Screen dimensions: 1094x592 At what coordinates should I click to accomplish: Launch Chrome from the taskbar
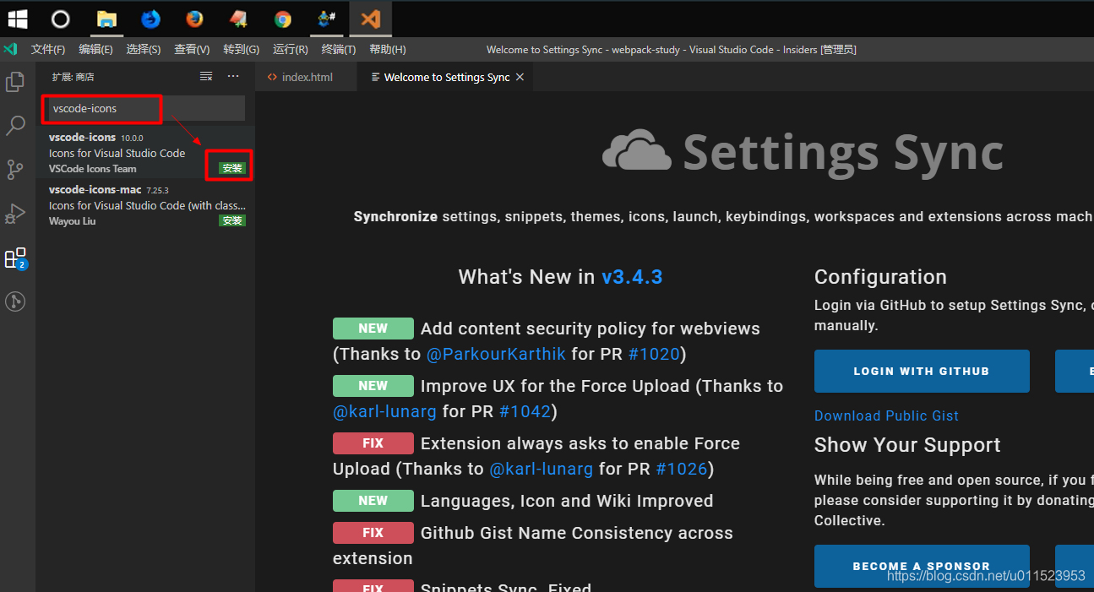pos(282,19)
